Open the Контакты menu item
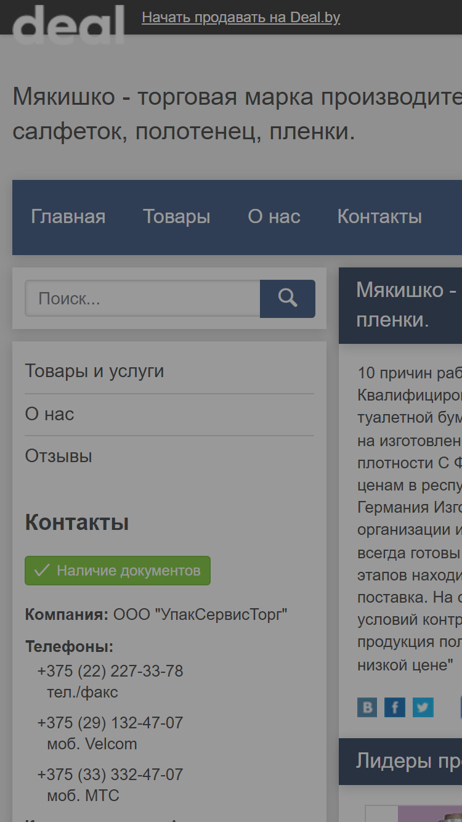The image size is (462, 822). (379, 217)
